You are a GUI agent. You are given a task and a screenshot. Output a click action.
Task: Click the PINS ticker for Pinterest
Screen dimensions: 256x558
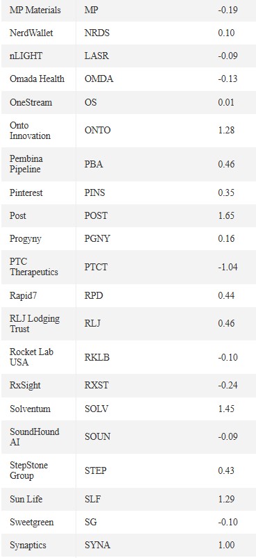[x=95, y=193]
